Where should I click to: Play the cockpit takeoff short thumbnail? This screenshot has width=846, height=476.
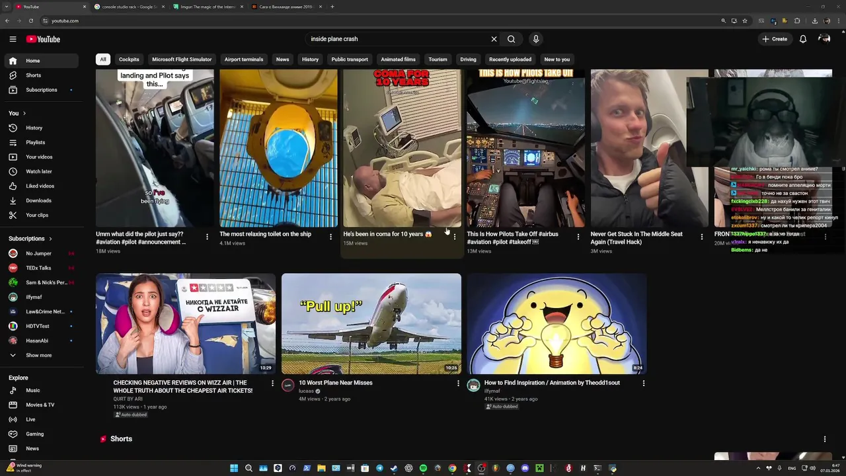(x=525, y=148)
